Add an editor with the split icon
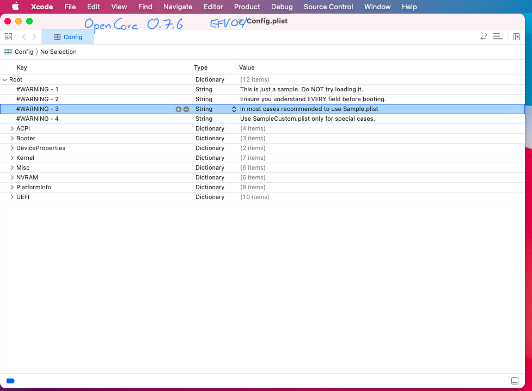The height and width of the screenshot is (391, 532). pos(516,36)
